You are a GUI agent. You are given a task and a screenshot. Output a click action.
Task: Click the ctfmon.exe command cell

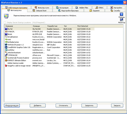tap(37, 55)
